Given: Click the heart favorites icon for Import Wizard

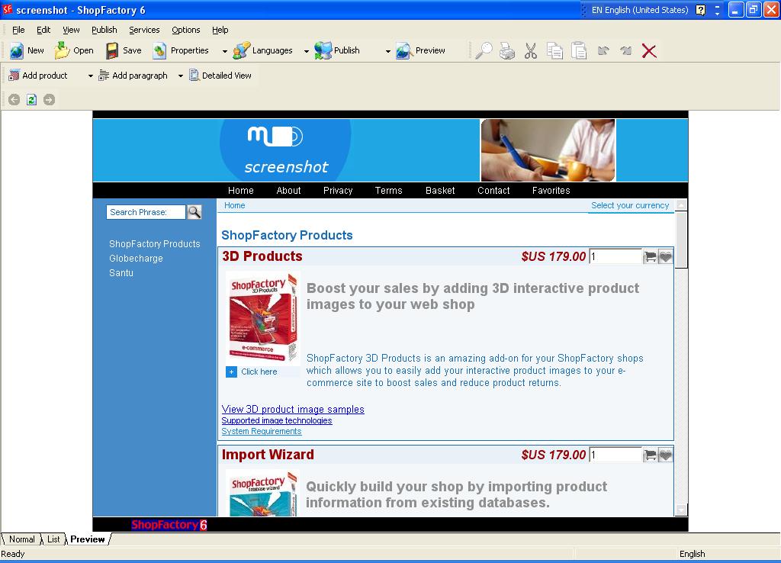Looking at the screenshot, I should 666,455.
